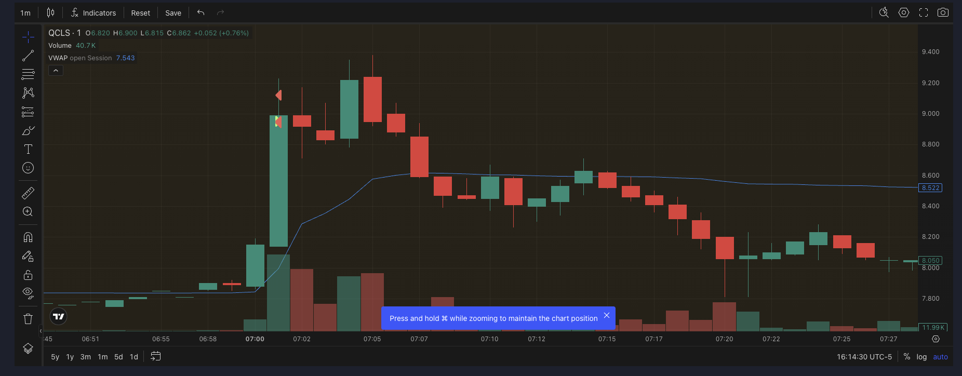Screen dimensions: 962x376
Task: Switch to the 5d time range
Action: pos(118,357)
